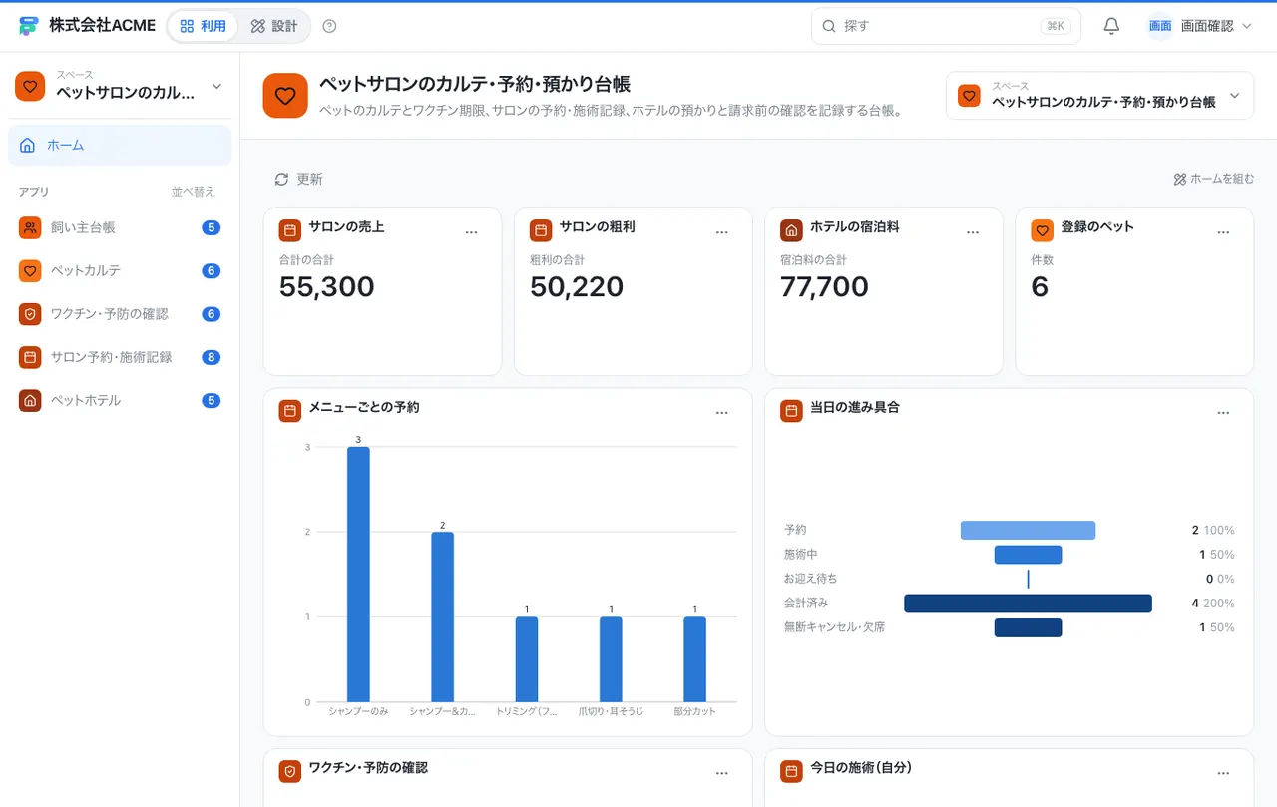Open ホテルの宿泊料 card options menu
This screenshot has height=807, width=1277.
pos(973,232)
